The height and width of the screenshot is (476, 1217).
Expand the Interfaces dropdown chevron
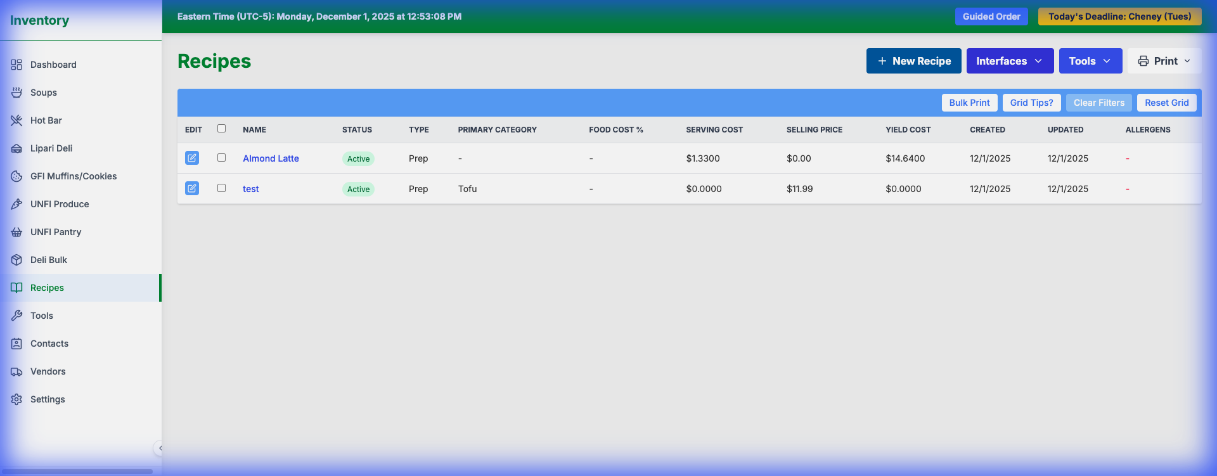(1038, 61)
